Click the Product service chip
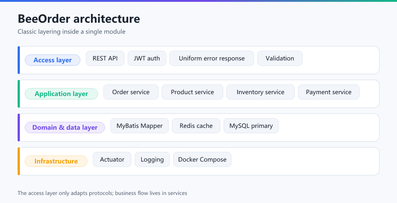This screenshot has height=203, width=397. point(192,92)
